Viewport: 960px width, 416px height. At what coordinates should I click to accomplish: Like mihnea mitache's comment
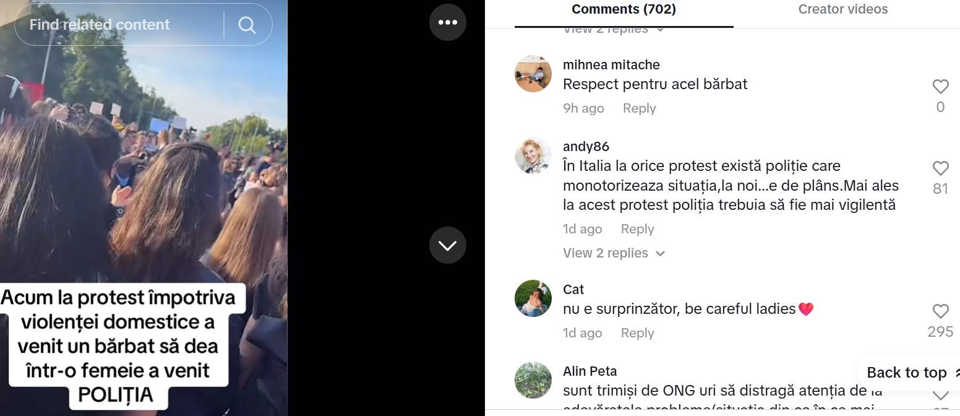coord(940,87)
